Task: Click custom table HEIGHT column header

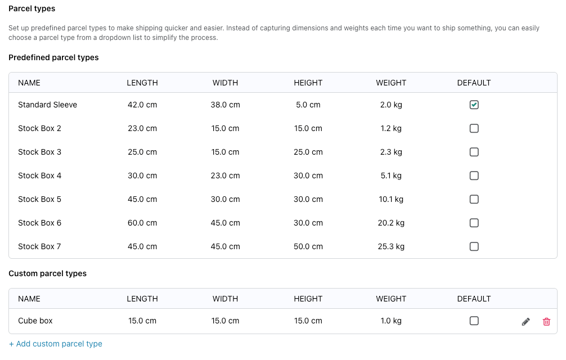Action: (x=308, y=299)
